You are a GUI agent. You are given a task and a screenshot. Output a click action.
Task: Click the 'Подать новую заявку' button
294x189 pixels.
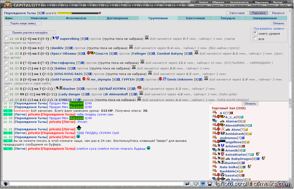23,24
